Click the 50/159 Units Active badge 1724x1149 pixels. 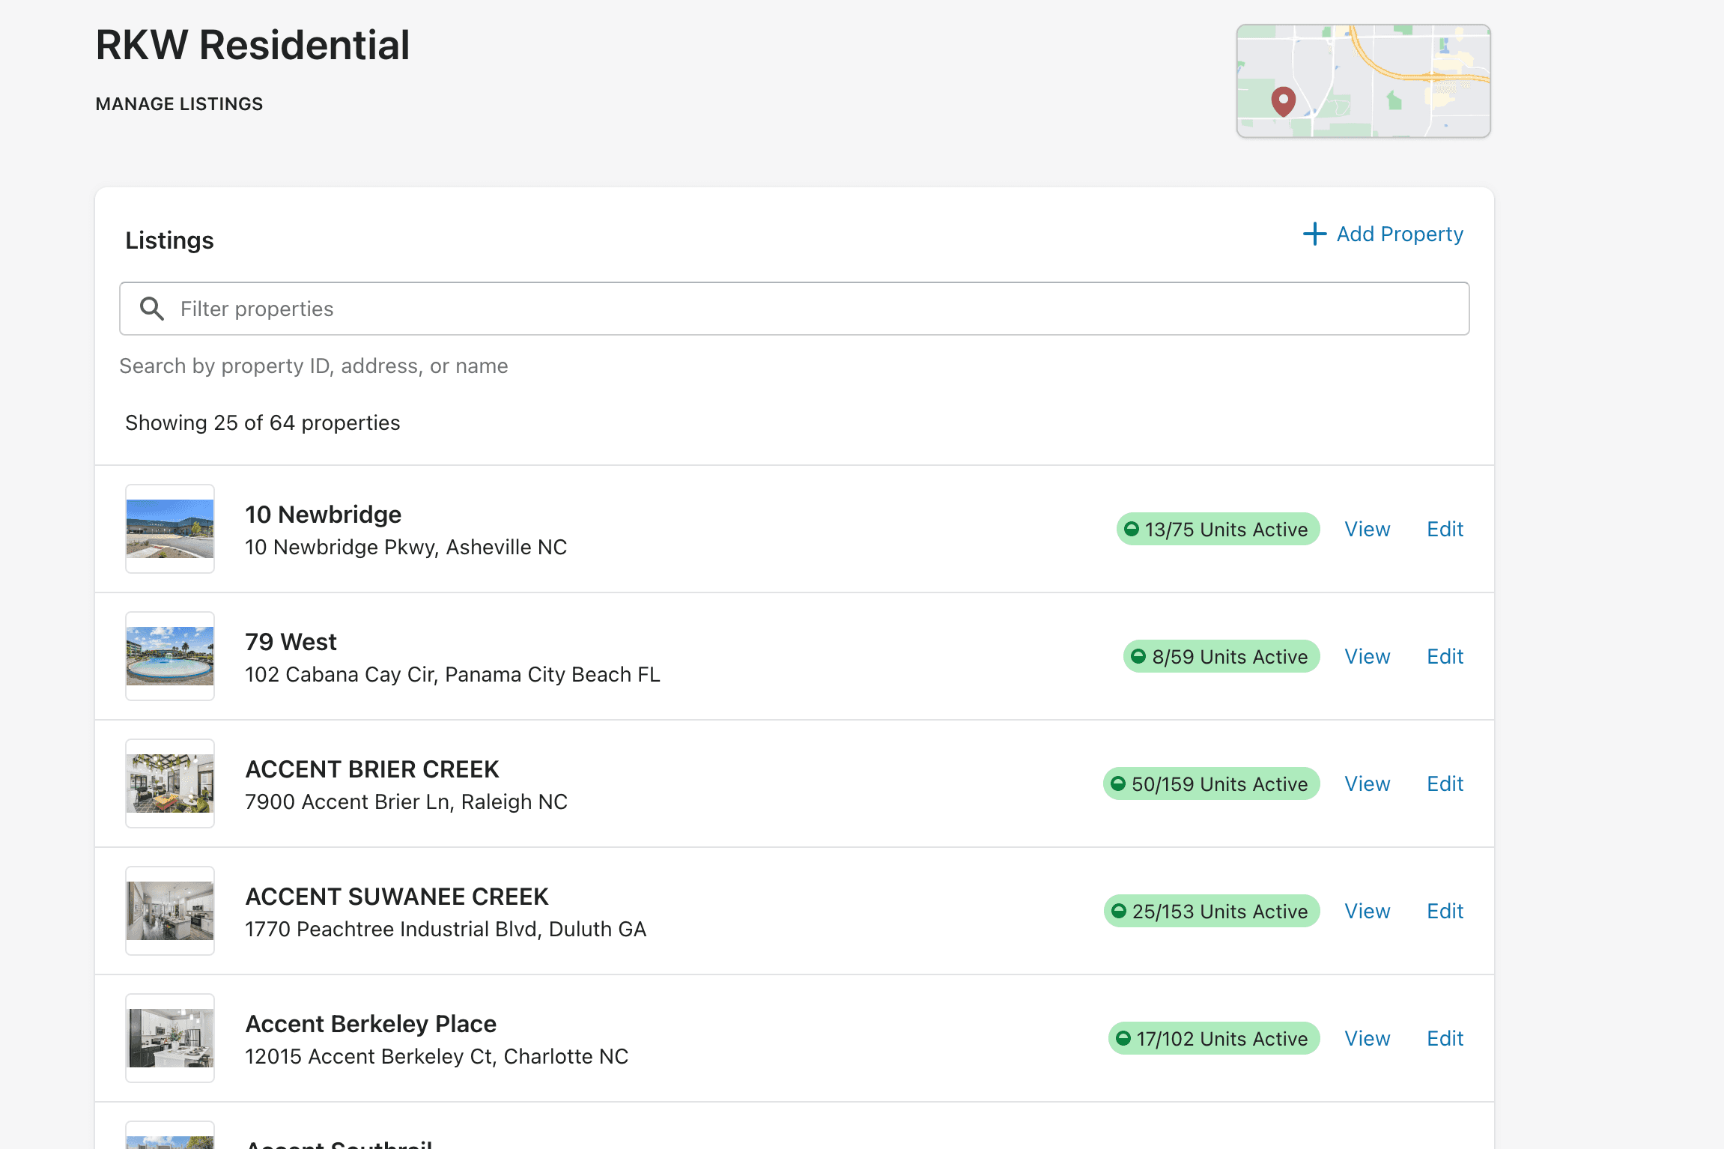1211,784
